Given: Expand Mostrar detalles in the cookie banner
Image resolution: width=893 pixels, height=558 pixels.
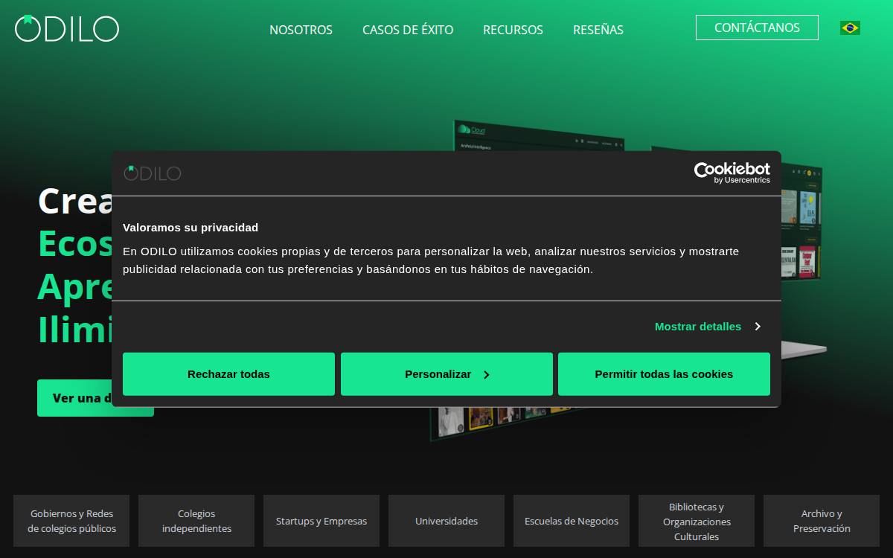Looking at the screenshot, I should pyautogui.click(x=708, y=326).
